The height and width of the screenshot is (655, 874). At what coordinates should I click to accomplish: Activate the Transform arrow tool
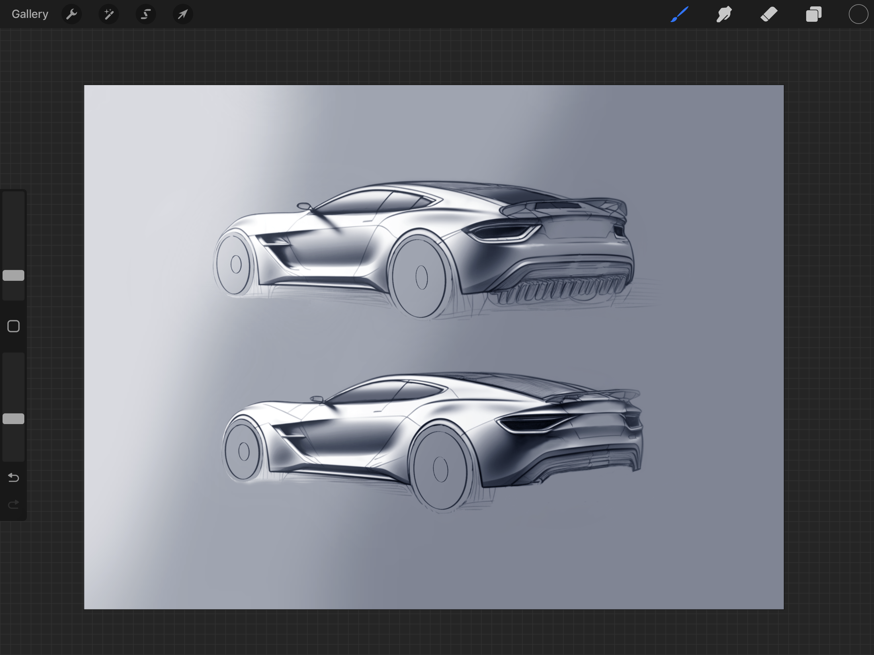[183, 14]
